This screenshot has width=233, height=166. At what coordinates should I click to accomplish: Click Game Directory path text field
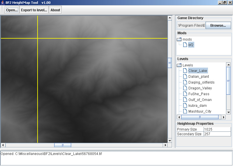(191, 26)
